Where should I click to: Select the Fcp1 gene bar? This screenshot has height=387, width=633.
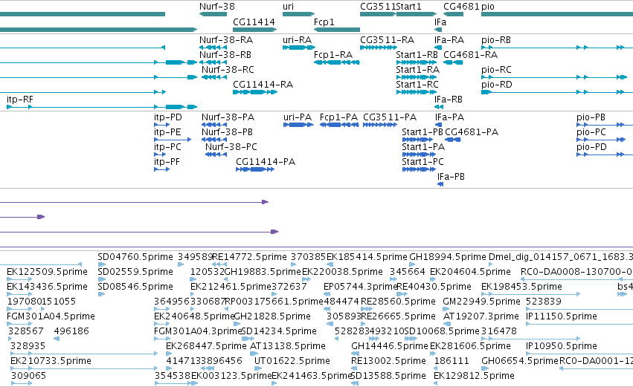coord(337,30)
